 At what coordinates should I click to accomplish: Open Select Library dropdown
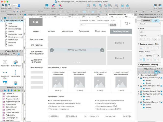coord(6,54)
